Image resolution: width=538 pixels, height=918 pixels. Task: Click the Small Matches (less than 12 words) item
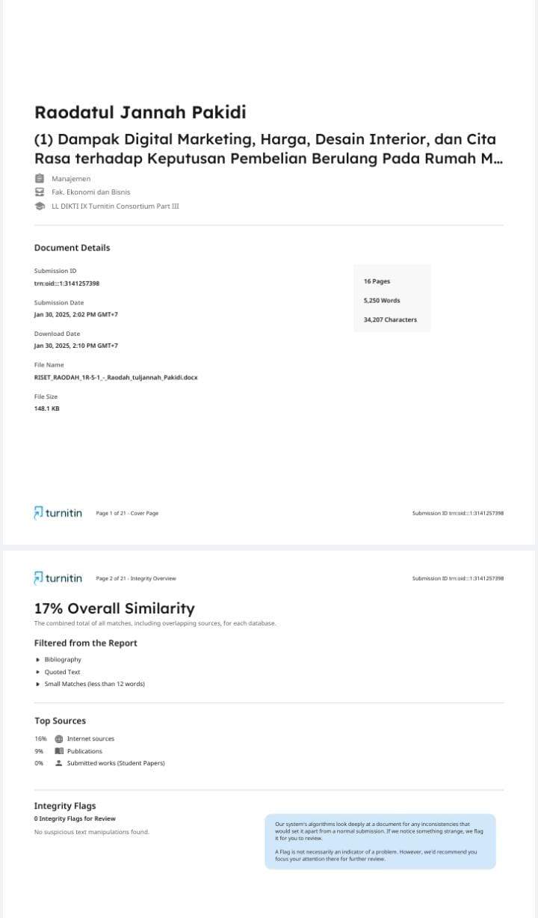pyautogui.click(x=94, y=684)
